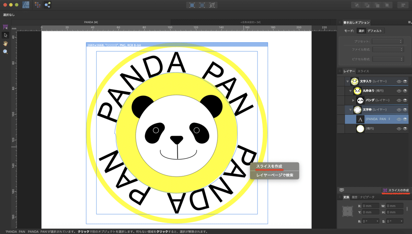Image resolution: width=412 pixels, height=234 pixels.
Task: Click the W width field
Action: click(x=395, y=206)
